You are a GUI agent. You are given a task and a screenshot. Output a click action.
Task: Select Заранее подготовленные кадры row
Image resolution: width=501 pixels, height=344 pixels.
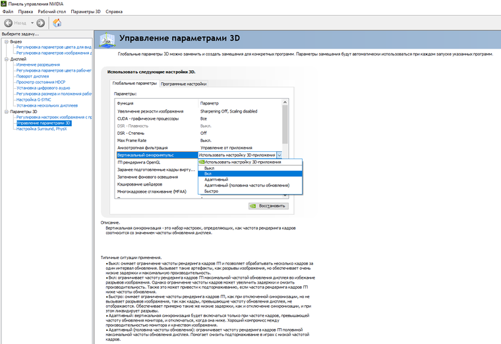click(157, 170)
